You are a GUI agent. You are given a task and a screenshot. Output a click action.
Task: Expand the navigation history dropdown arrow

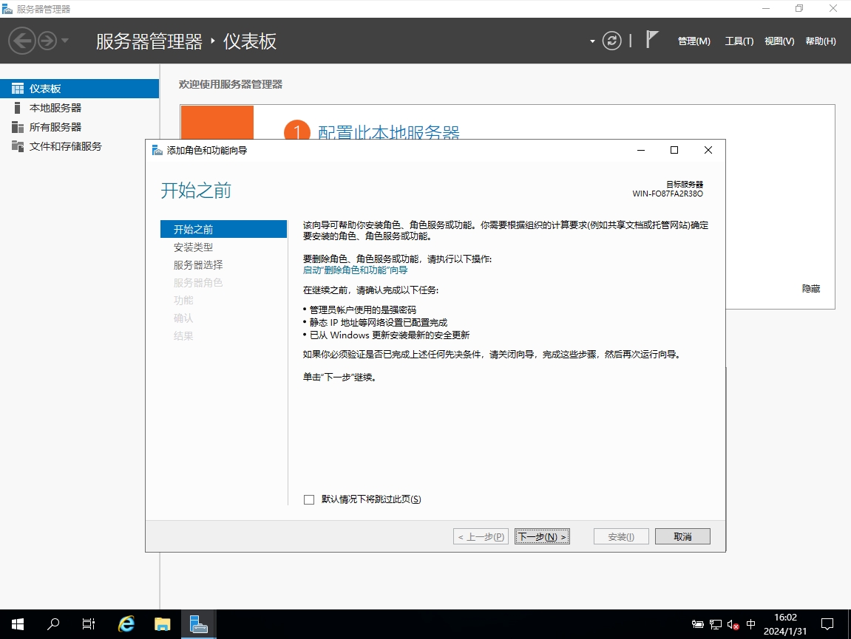point(65,41)
